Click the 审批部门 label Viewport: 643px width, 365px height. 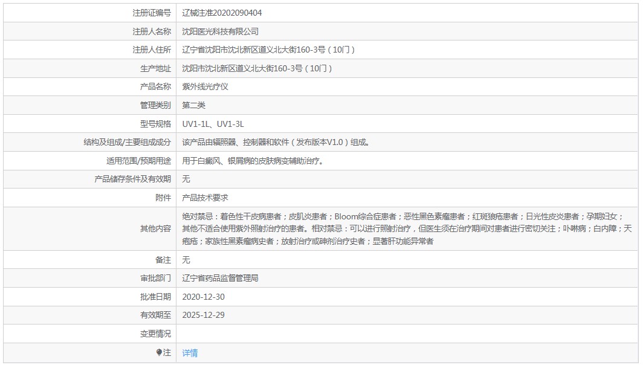click(x=155, y=278)
